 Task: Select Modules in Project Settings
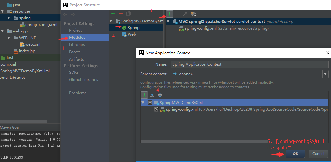(x=77, y=38)
